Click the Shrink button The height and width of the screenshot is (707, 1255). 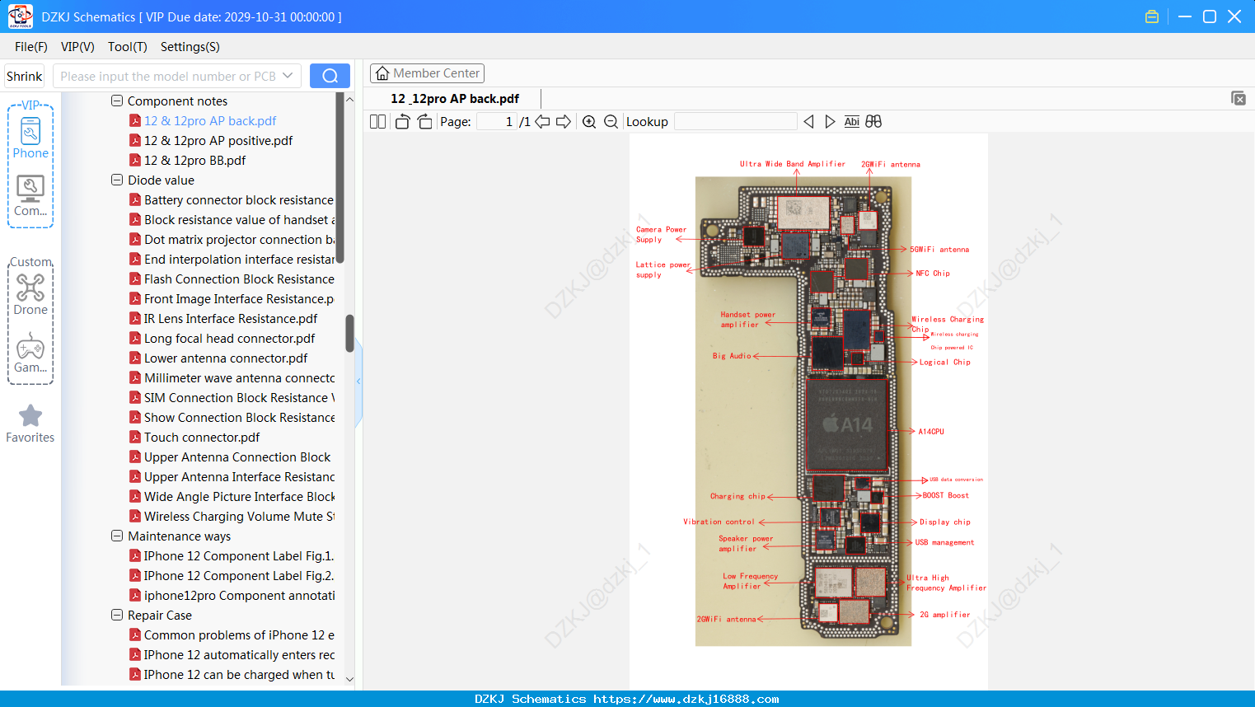(x=25, y=76)
